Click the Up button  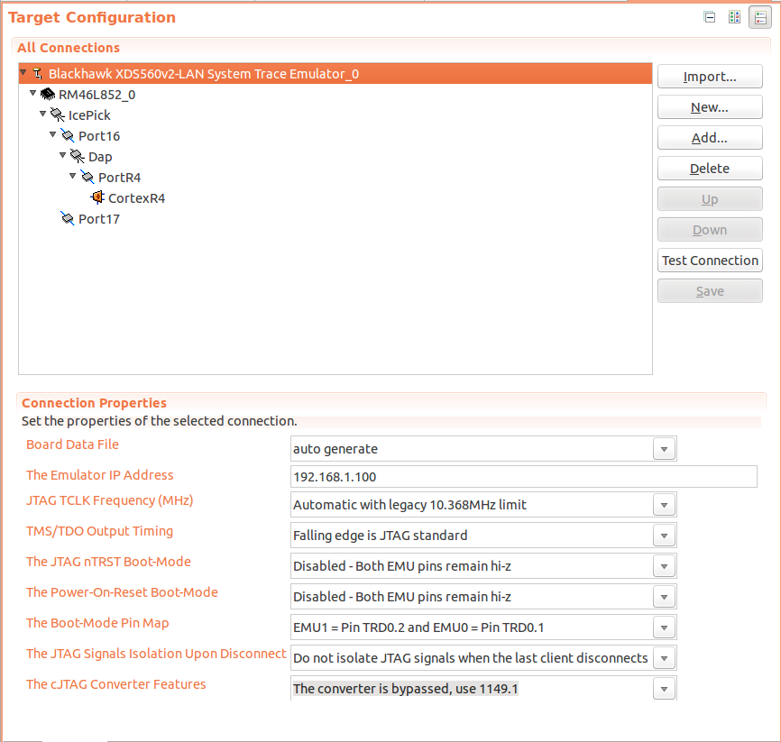pos(710,199)
